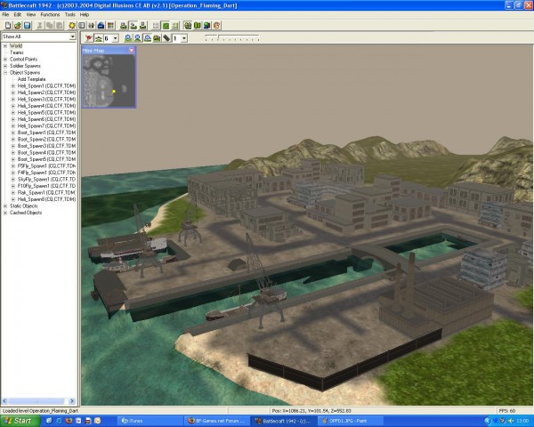Click the New file icon in toolbar

tap(6, 26)
